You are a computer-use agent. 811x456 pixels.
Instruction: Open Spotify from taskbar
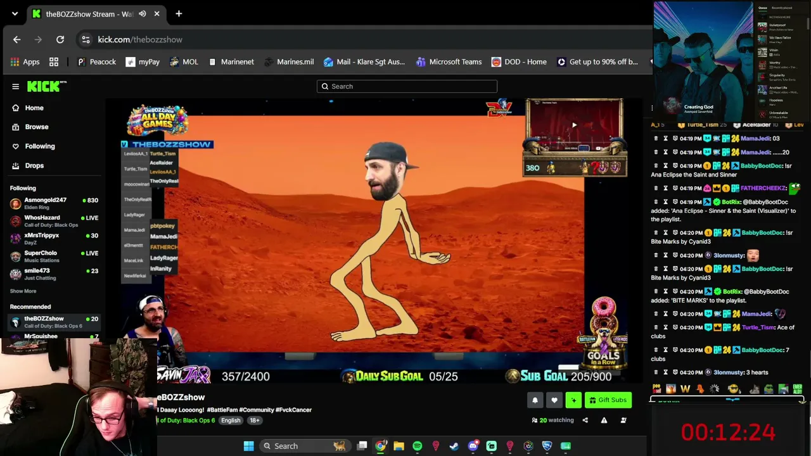click(x=417, y=446)
